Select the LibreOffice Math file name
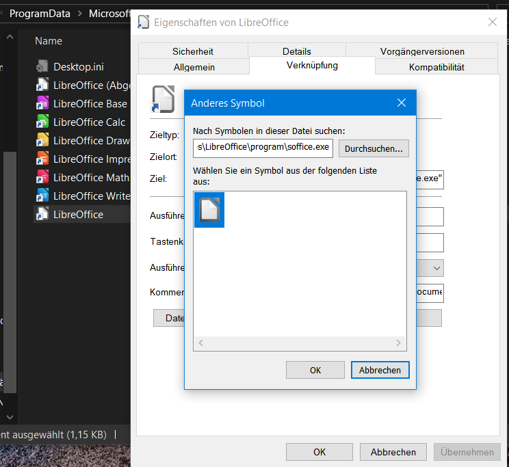 click(91, 178)
